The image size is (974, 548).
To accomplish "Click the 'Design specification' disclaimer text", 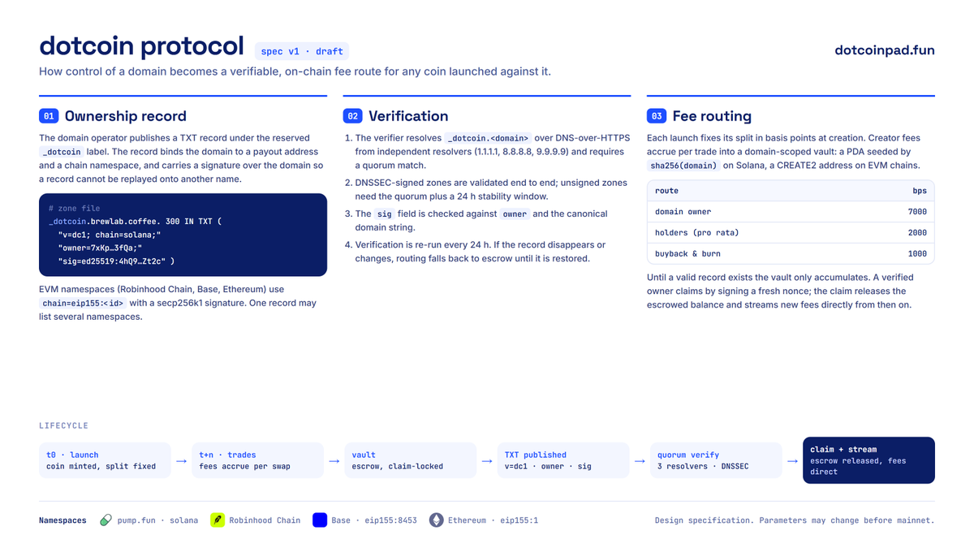I will [x=795, y=520].
